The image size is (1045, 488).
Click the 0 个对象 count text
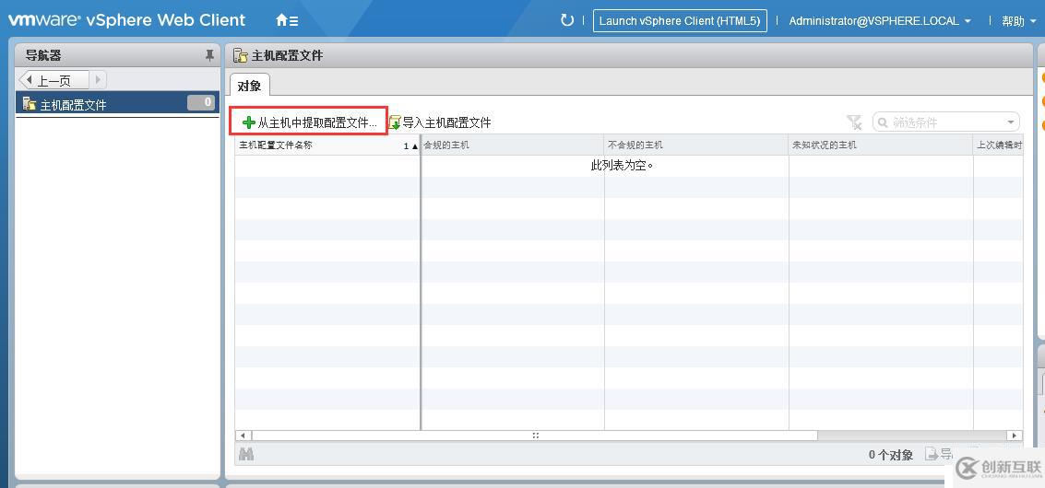tap(891, 456)
